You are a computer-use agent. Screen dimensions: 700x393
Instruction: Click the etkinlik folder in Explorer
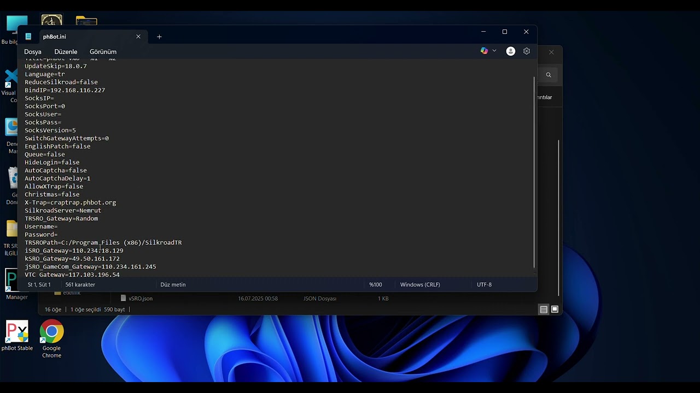pyautogui.click(x=67, y=293)
